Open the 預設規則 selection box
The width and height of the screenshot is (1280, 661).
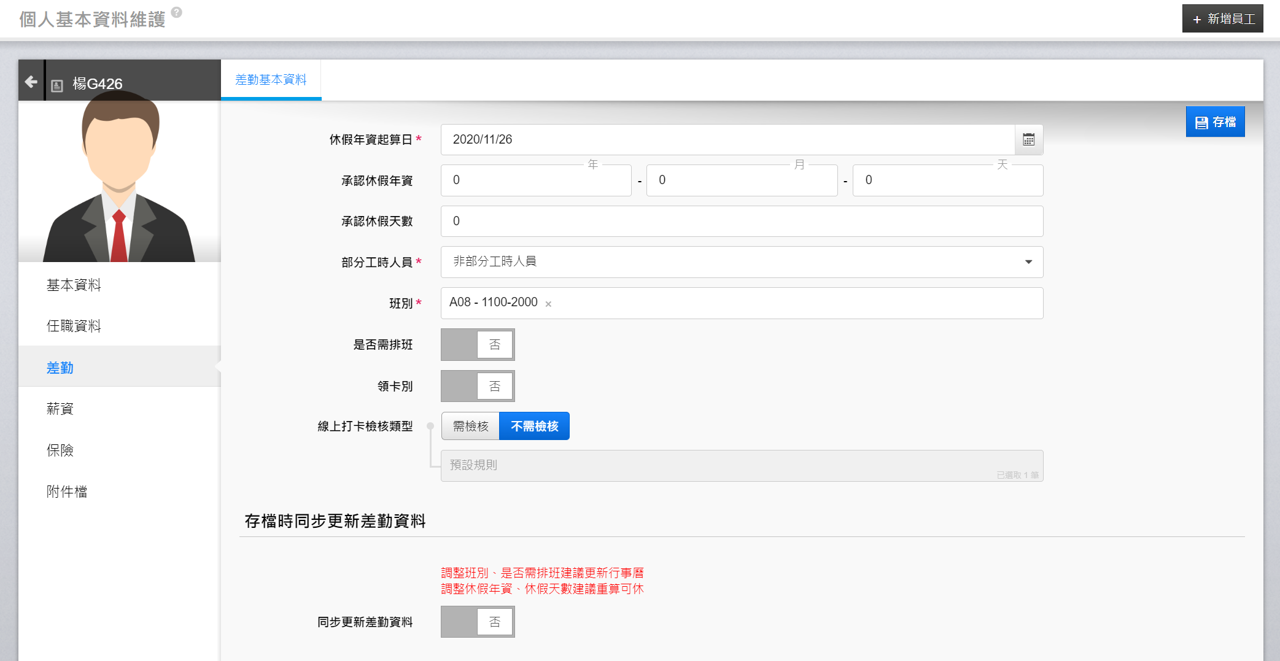point(741,466)
